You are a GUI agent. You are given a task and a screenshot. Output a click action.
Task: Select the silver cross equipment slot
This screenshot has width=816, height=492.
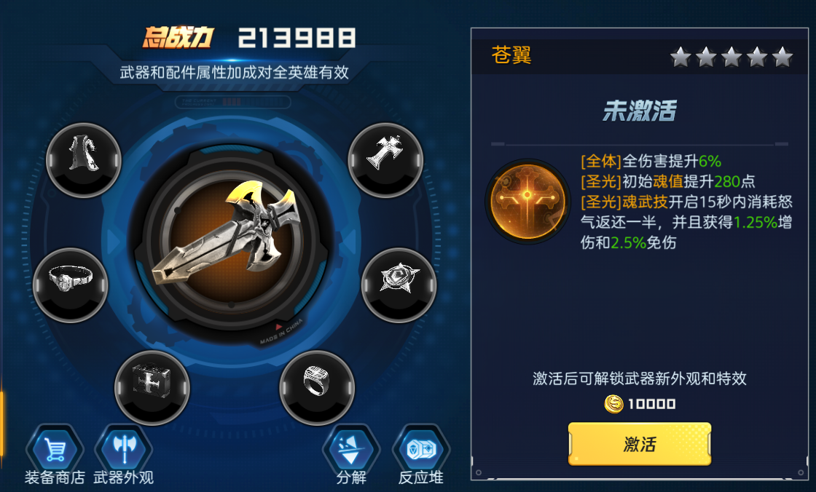point(385,159)
